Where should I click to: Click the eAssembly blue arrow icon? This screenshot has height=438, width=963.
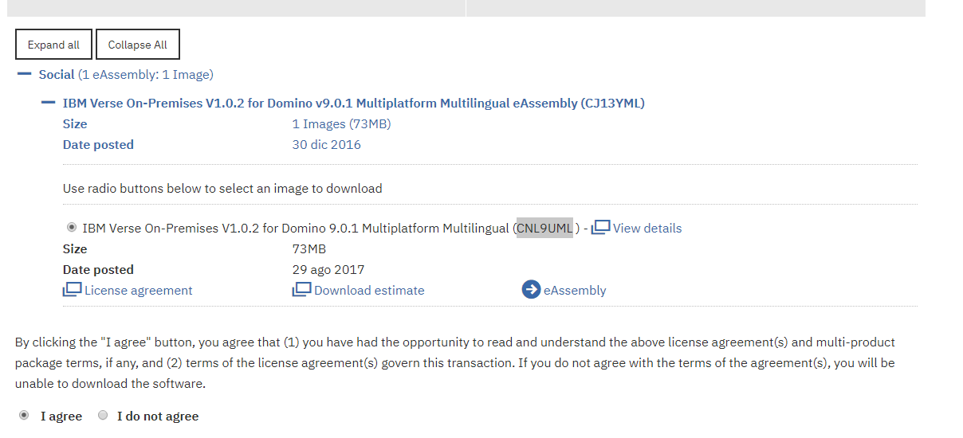[531, 290]
